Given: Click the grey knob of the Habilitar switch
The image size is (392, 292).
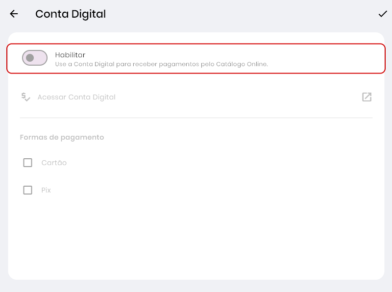Looking at the screenshot, I should 30,58.
